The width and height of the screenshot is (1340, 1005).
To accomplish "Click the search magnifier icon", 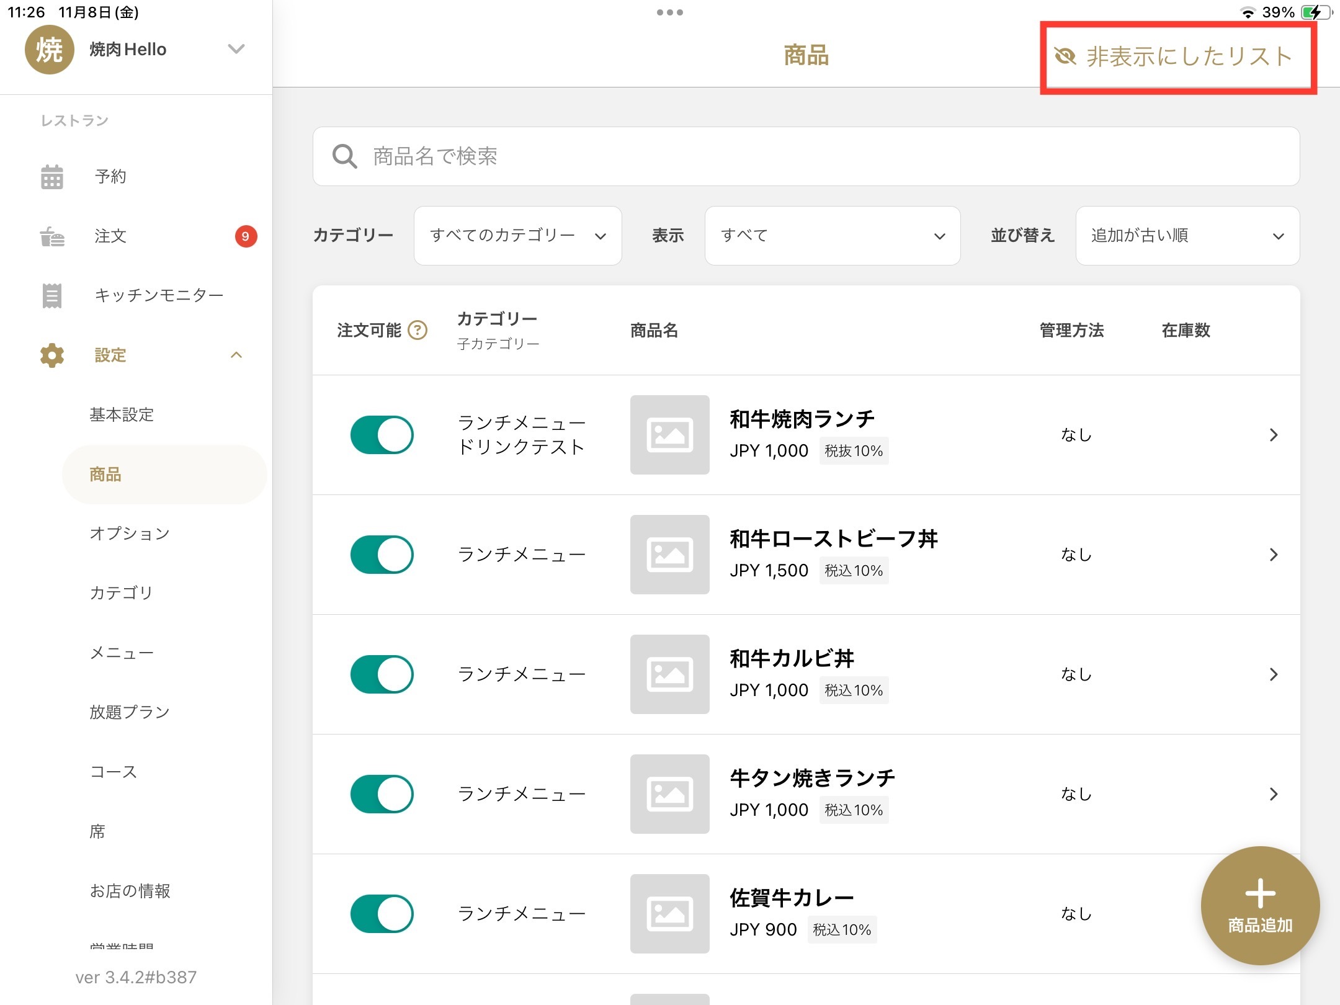I will tap(344, 156).
